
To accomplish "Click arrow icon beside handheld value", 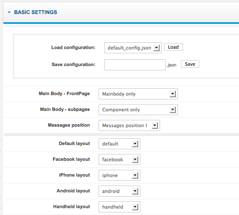I will pos(135,207).
